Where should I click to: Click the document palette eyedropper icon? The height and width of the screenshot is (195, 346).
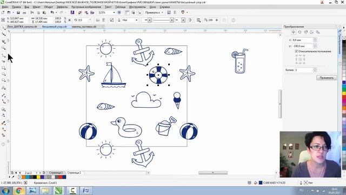pos(13,177)
